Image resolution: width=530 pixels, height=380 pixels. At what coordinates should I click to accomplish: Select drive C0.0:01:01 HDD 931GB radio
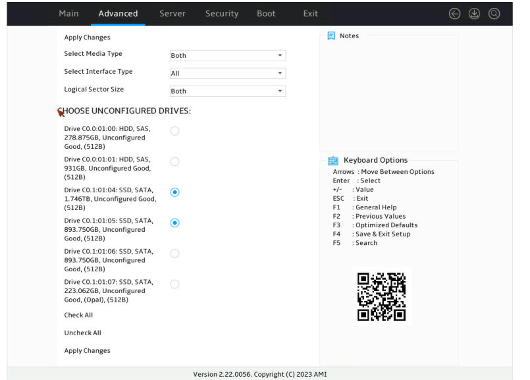(x=174, y=161)
